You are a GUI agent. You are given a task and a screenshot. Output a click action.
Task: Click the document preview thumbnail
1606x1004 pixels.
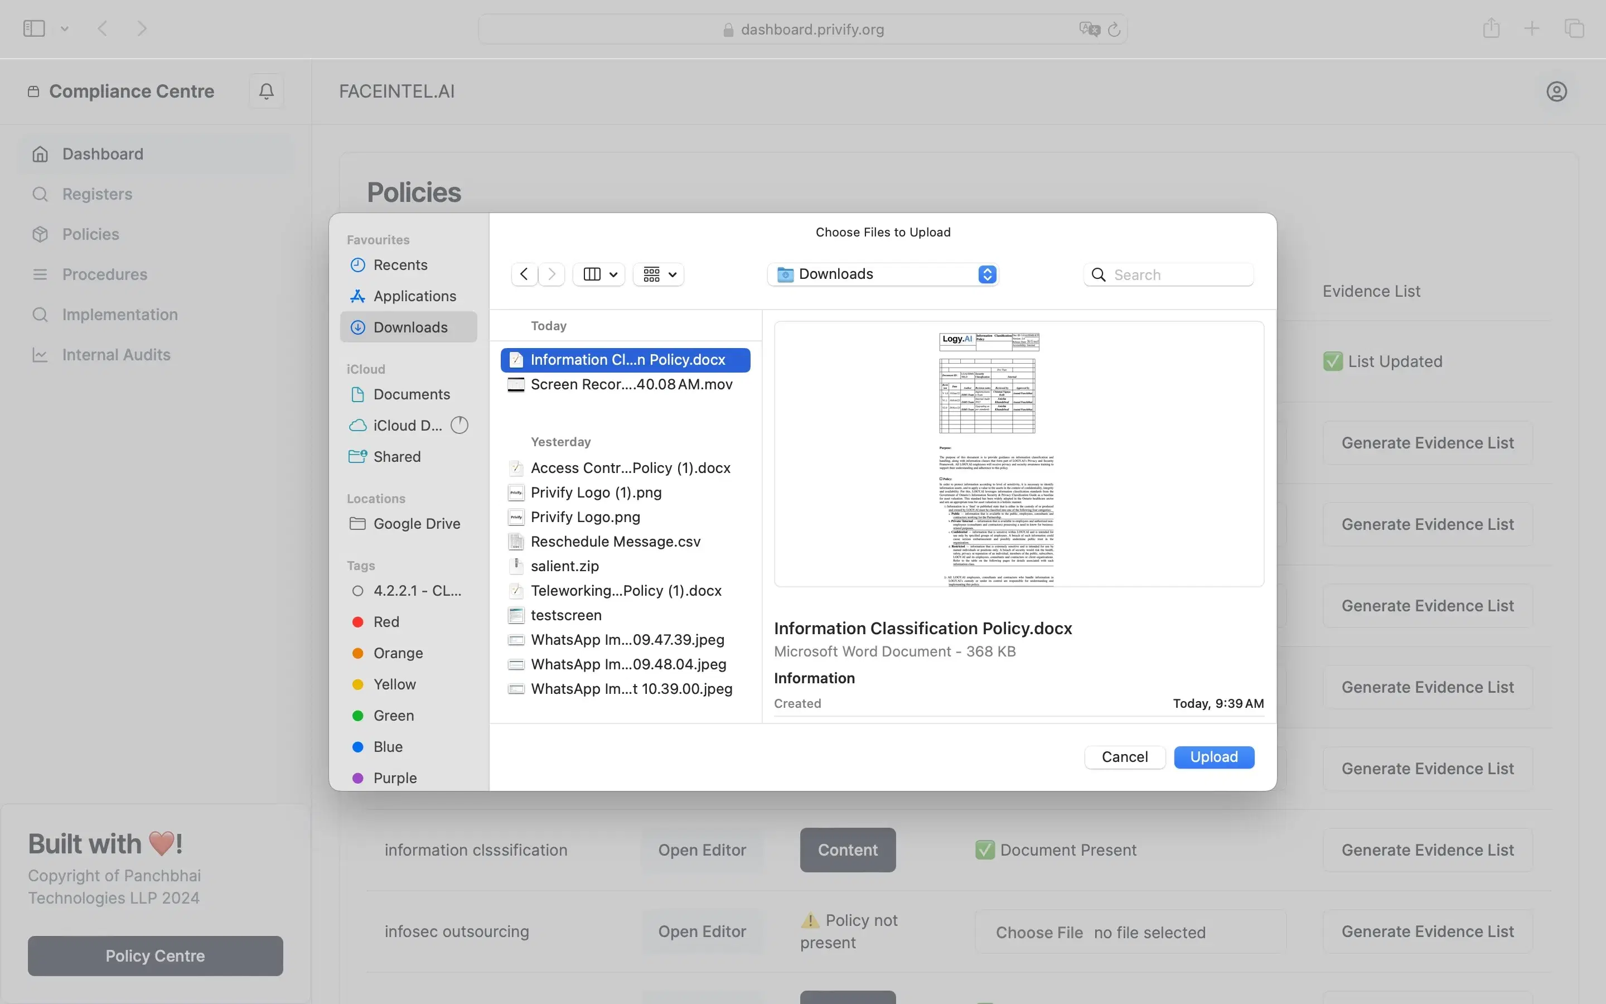1019,454
